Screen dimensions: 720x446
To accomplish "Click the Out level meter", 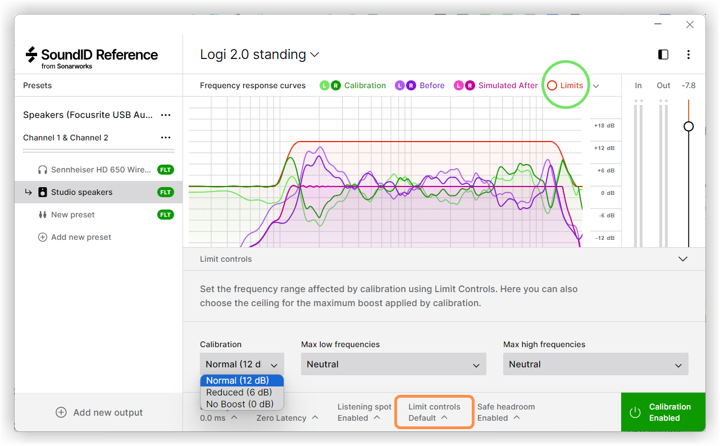I will 664,173.
